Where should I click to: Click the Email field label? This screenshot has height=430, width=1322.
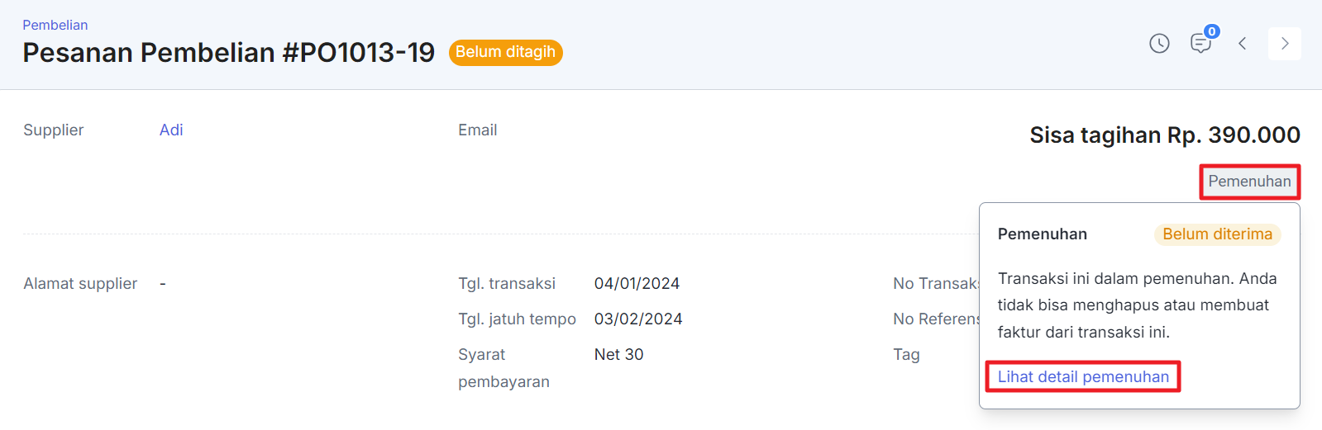click(477, 130)
